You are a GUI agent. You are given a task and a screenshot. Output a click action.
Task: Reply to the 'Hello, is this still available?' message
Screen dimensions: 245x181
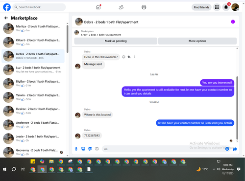coord(129,57)
